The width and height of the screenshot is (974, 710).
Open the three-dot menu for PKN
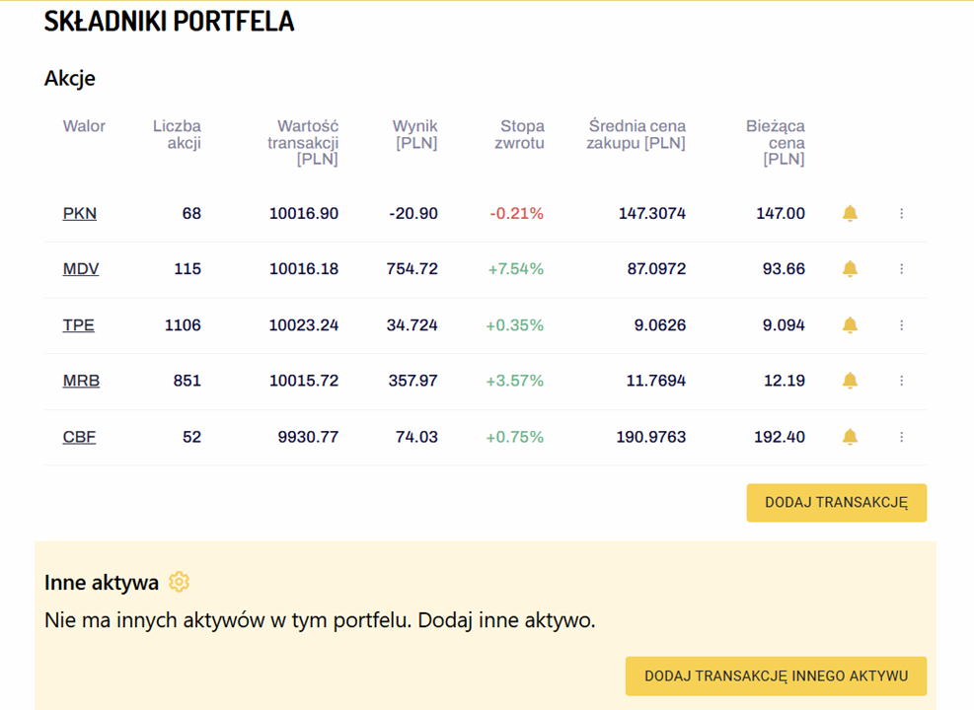point(901,214)
